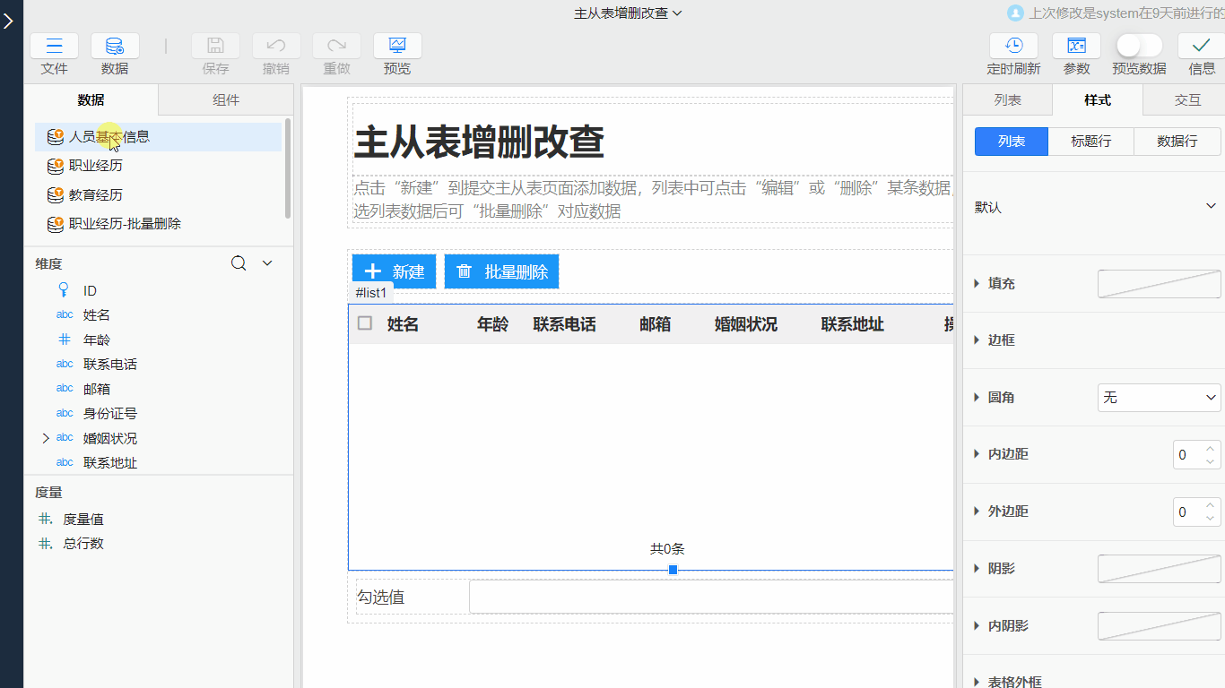Search dimensions with the magnifier icon
This screenshot has width=1225, height=688.
239,263
